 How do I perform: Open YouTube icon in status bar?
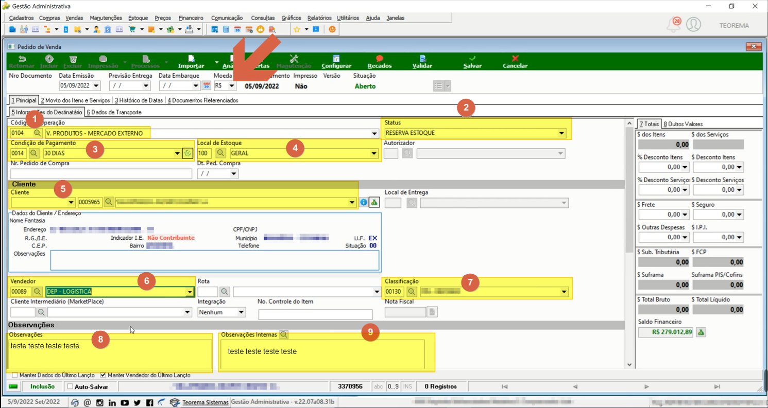(x=125, y=402)
